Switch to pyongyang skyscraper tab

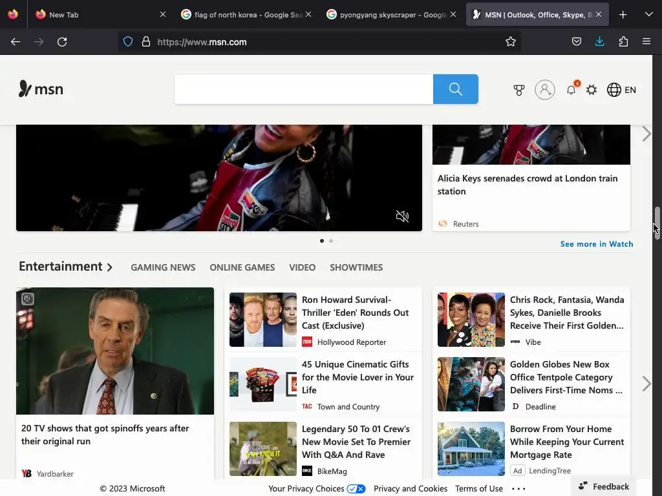click(393, 15)
